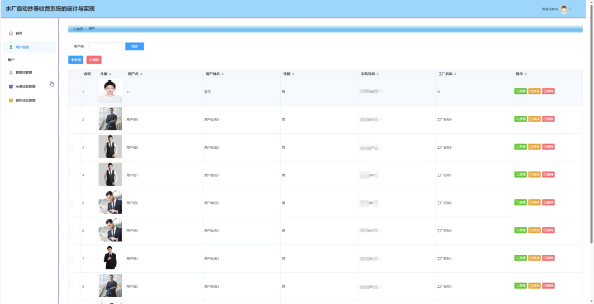Open 管理员管理 in the sidebar

[x=30, y=72]
